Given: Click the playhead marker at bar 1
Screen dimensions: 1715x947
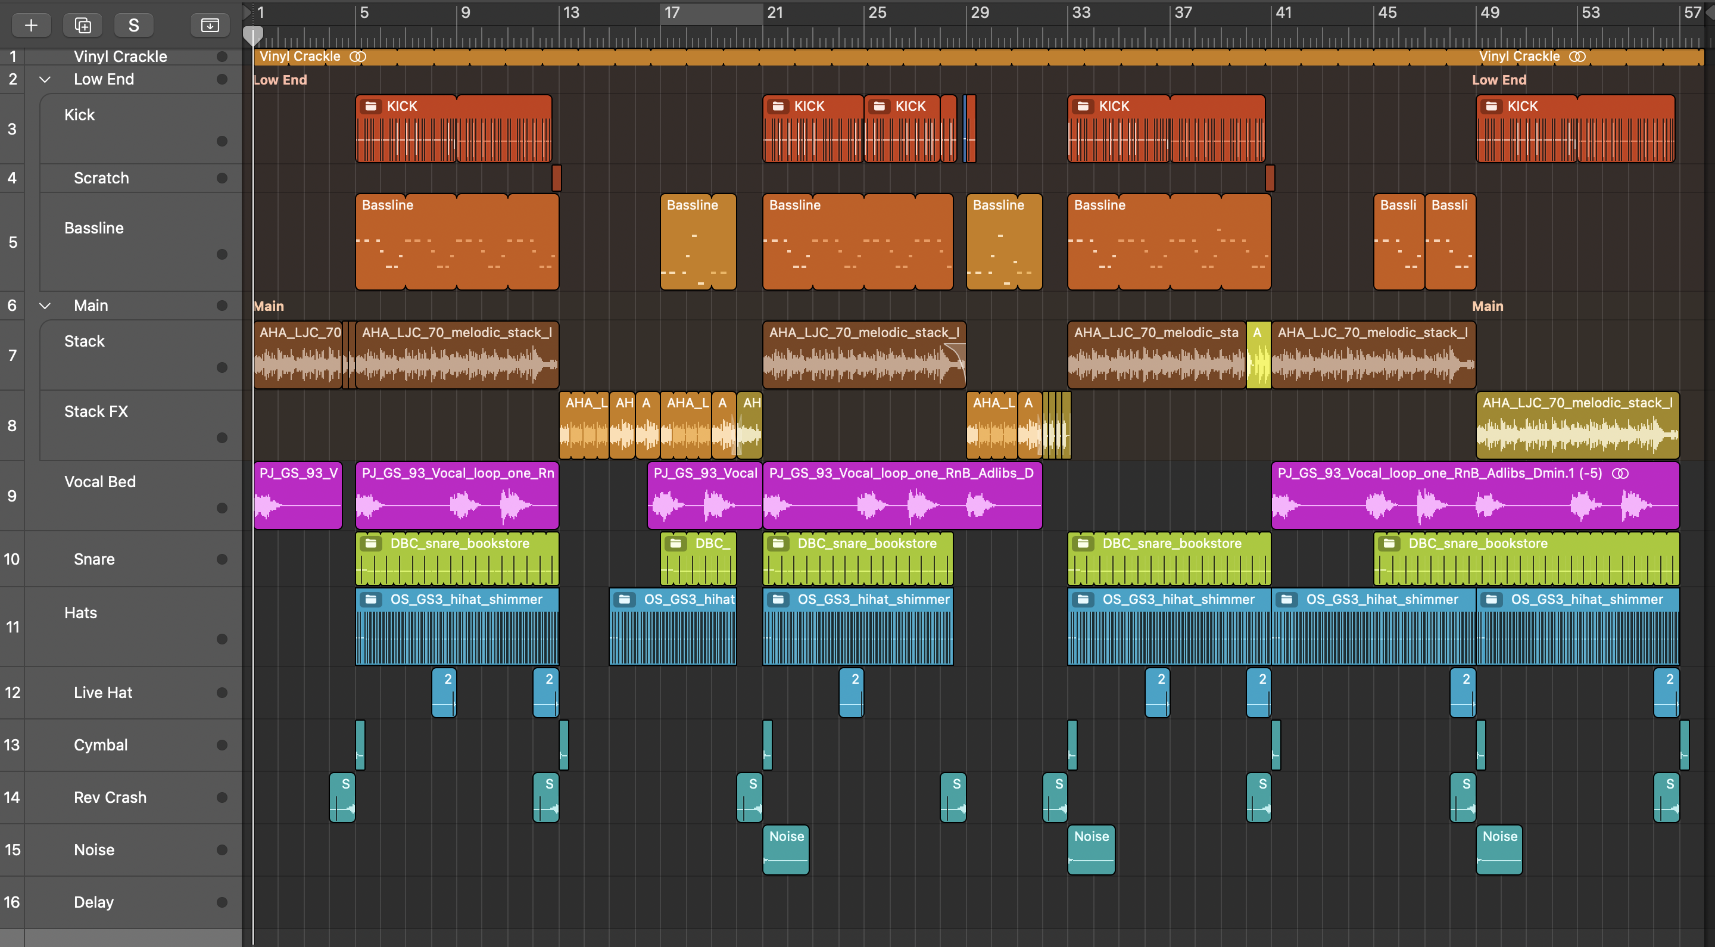Looking at the screenshot, I should pos(253,35).
